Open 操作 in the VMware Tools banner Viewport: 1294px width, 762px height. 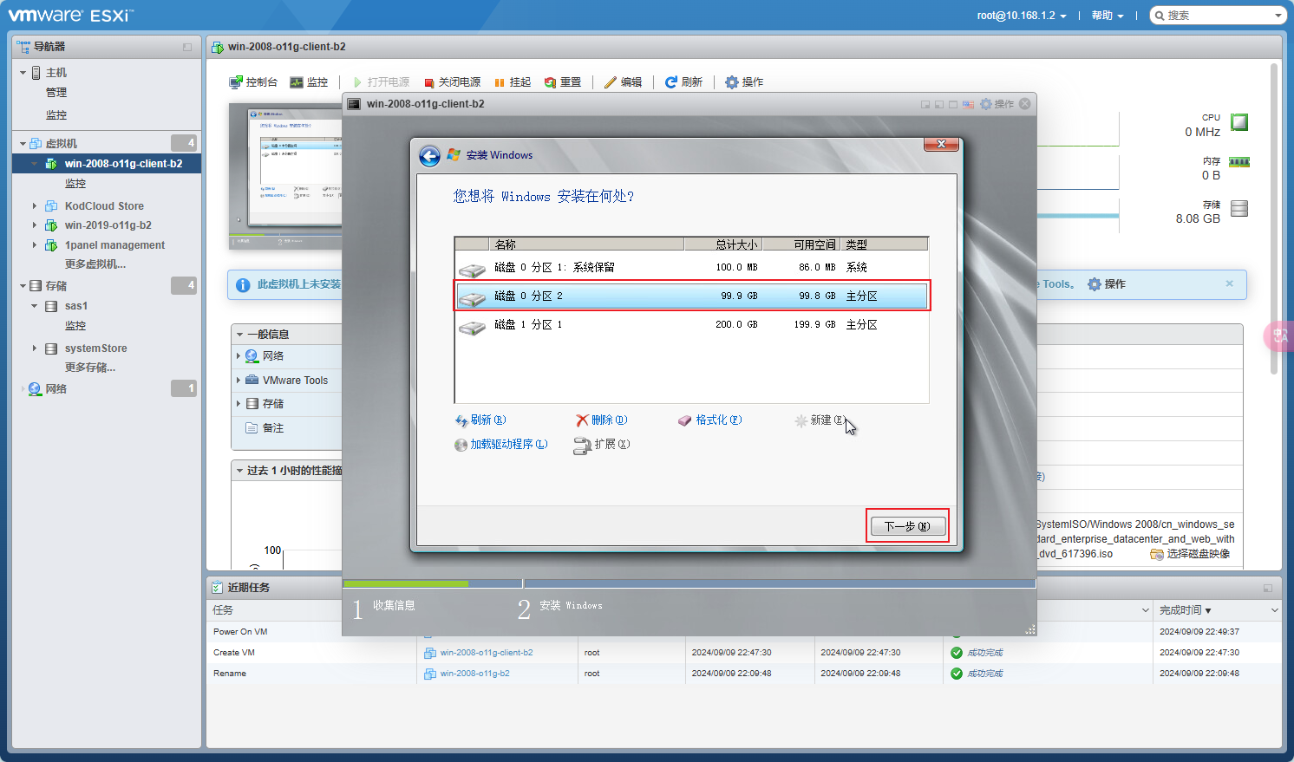coord(1107,284)
